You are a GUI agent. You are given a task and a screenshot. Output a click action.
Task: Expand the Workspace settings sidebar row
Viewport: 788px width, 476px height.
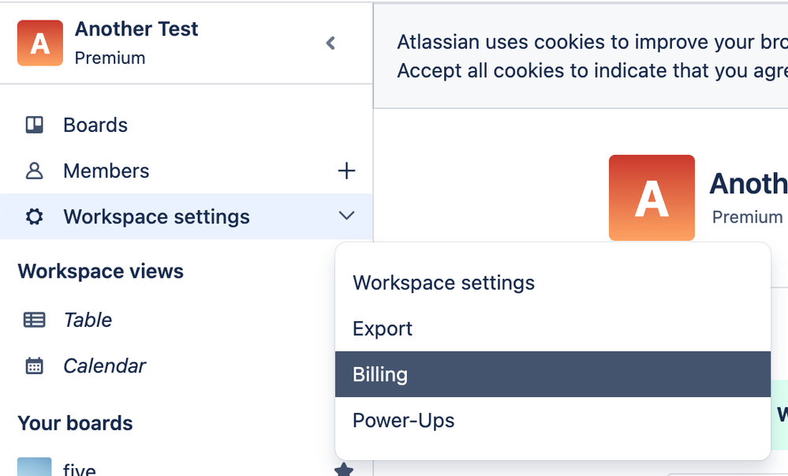click(x=156, y=216)
